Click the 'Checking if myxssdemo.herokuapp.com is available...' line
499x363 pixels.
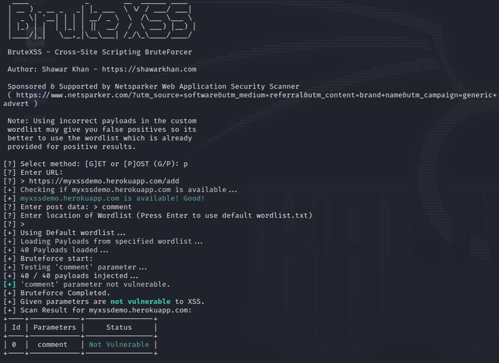pyautogui.click(x=120, y=190)
